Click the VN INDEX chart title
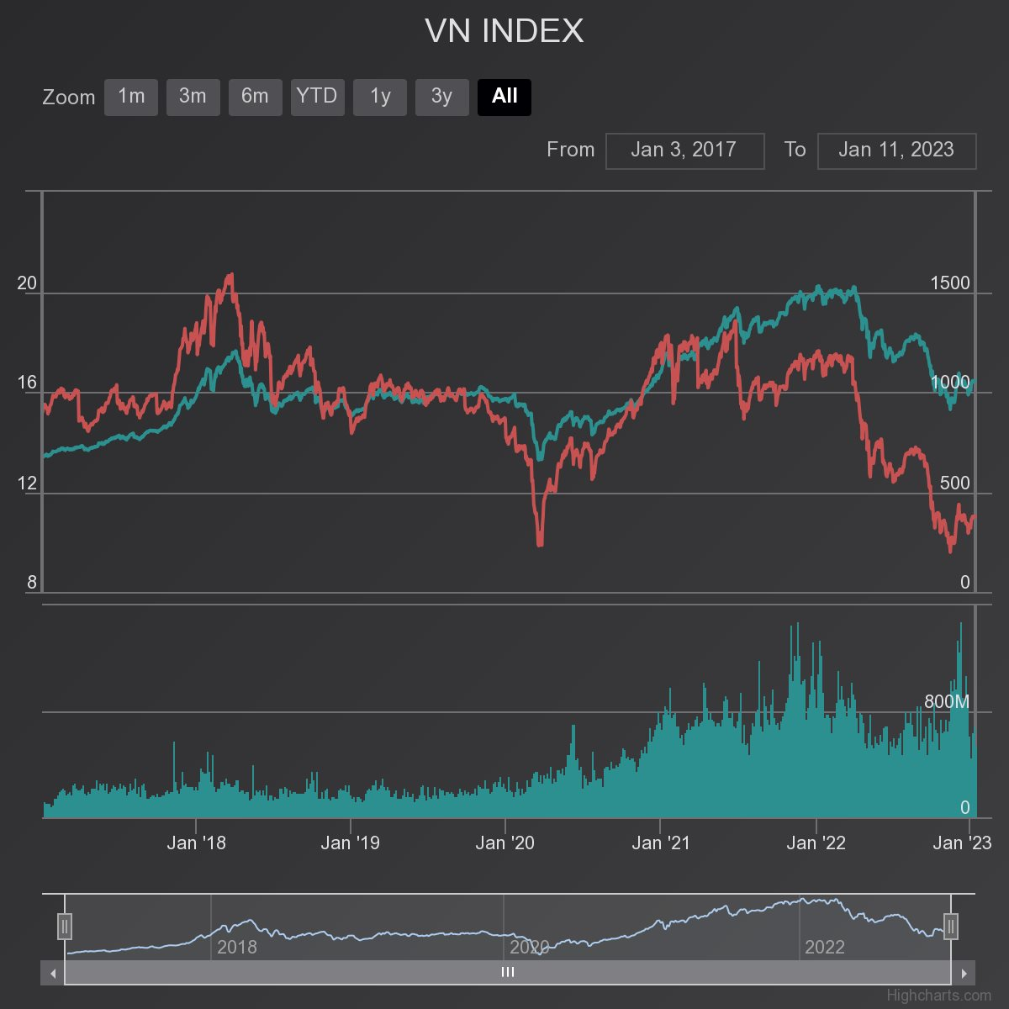This screenshot has height=1009, width=1009. coord(504,32)
